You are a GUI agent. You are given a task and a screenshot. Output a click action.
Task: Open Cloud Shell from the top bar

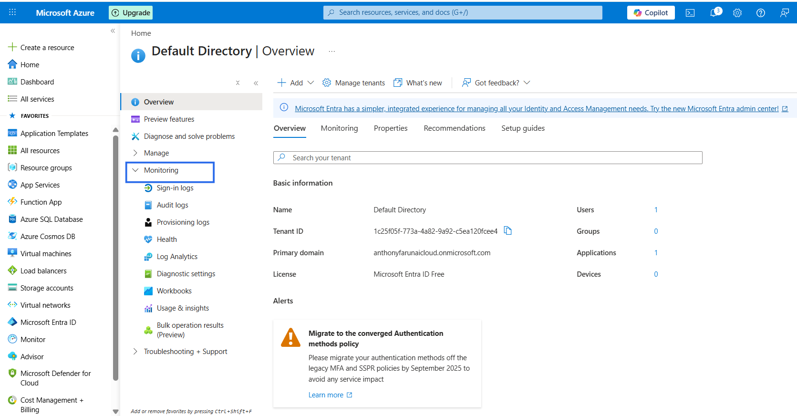(x=690, y=13)
